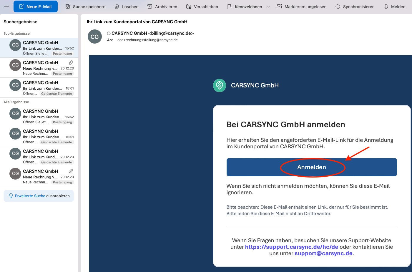Archive message via Archivieren
Screen dimensions: 412x272
[162, 6]
